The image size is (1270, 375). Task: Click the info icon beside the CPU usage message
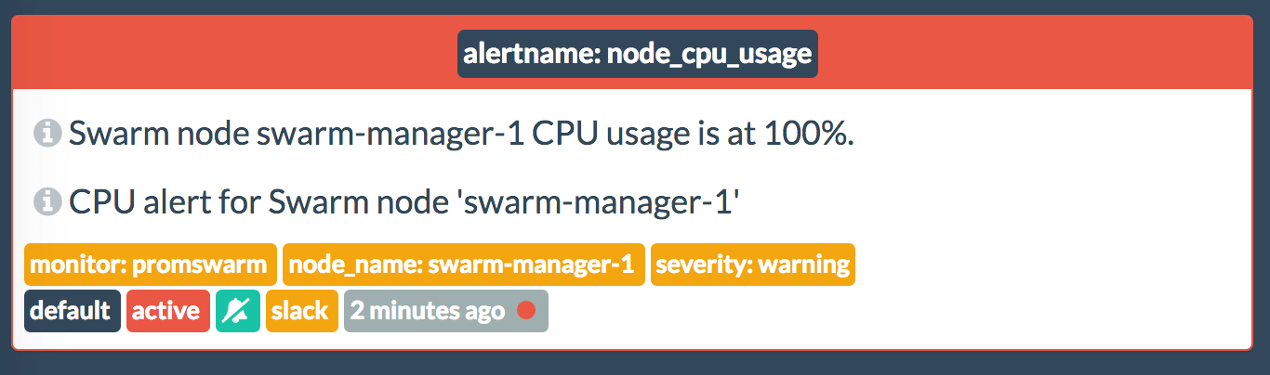47,134
